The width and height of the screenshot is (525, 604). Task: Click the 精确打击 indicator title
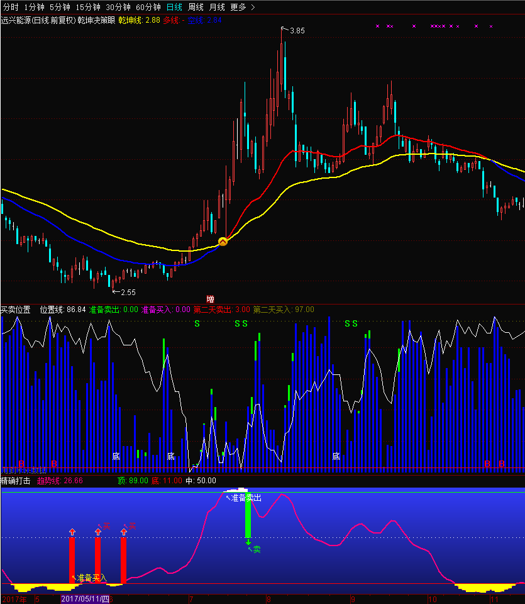click(x=16, y=481)
